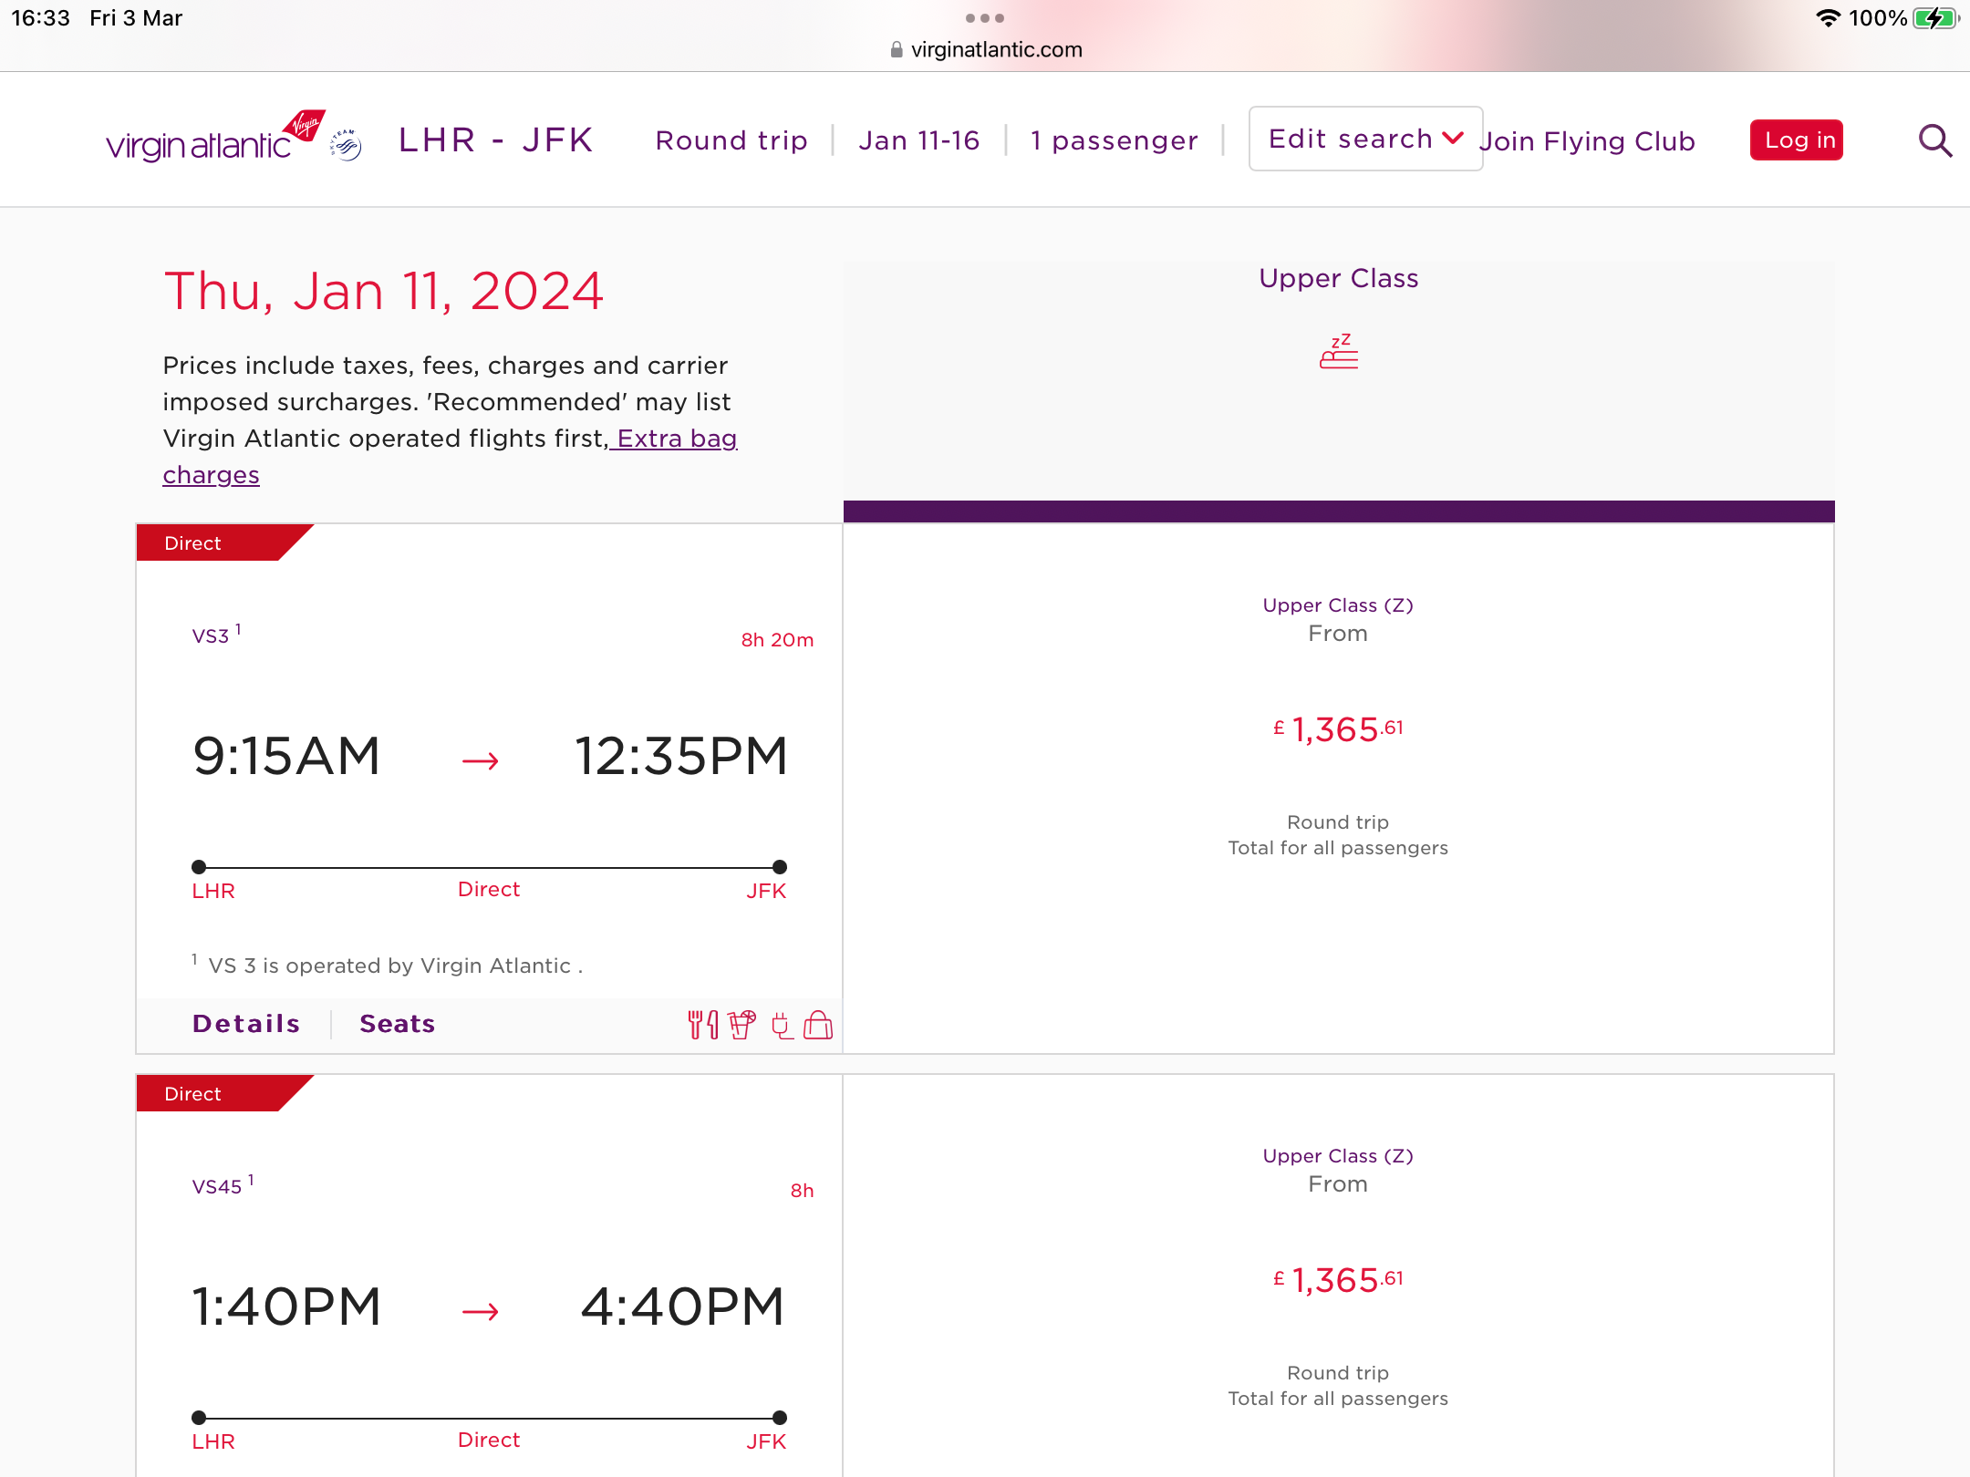Expand the Edit search dropdown
Screen dimensions: 1970x1477
click(x=1365, y=139)
